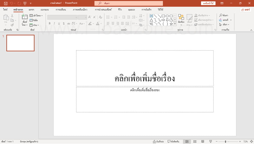The image size is (254, 144).
Task: Open the Slide Show (การนำเสนอสไลด์) tab
Action: [x=103, y=10]
